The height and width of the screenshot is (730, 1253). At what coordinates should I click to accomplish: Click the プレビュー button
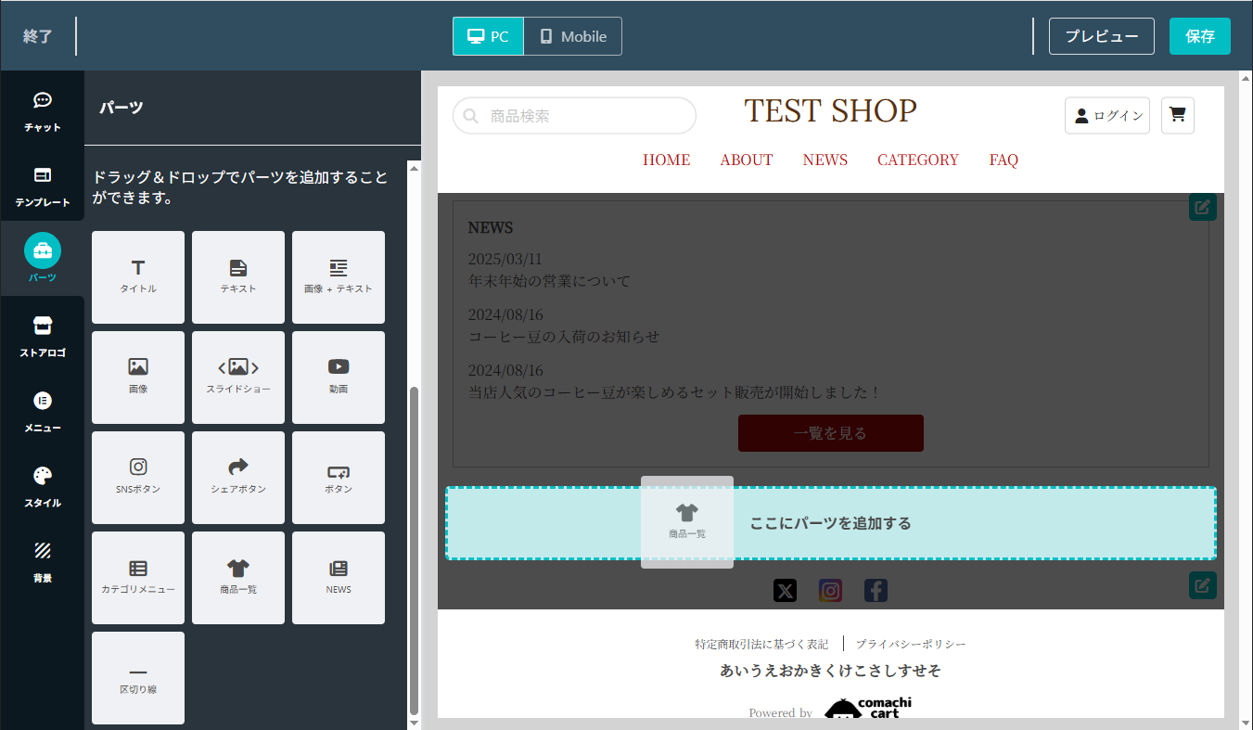pyautogui.click(x=1101, y=36)
